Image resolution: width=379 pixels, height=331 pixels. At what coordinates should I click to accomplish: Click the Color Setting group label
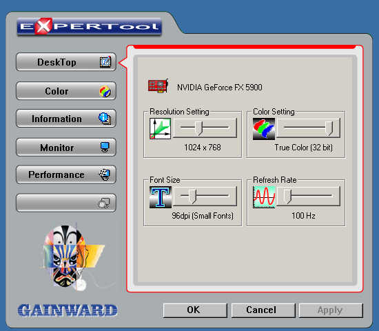tap(274, 112)
